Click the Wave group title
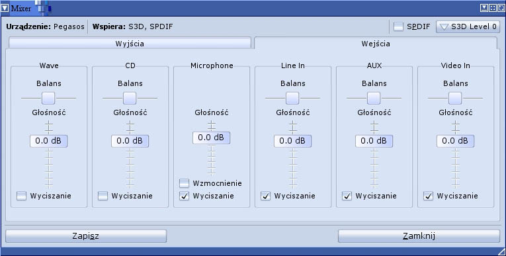This screenshot has width=506, height=256. 49,65
